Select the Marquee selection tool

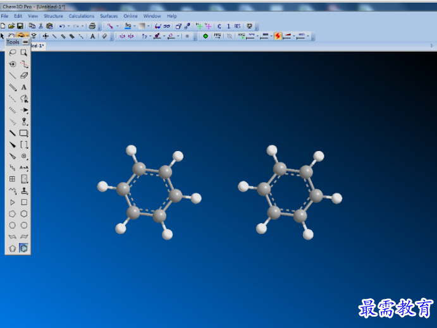pos(24,52)
